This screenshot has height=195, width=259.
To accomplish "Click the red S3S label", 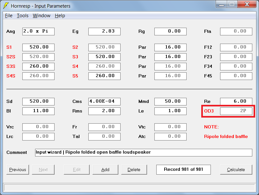I will (x=11, y=67).
